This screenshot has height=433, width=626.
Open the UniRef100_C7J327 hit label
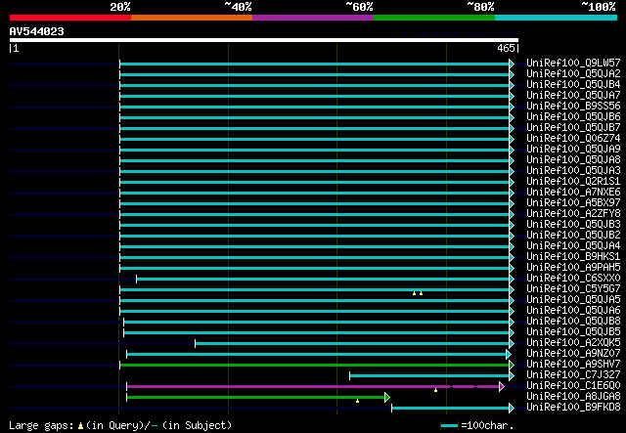coord(573,375)
